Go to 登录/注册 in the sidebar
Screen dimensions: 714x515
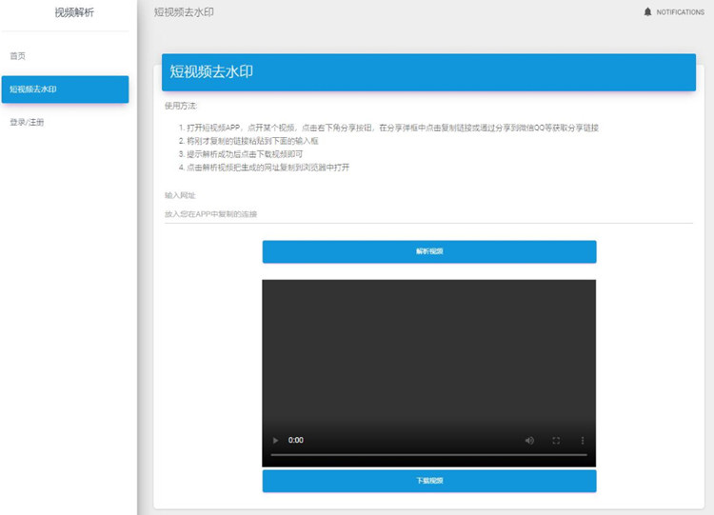coord(27,123)
